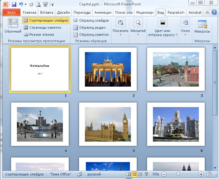Image resolution: width=219 pixels, height=179 pixels.
Task: Open Образец слайдов master view
Action: (x=91, y=20)
